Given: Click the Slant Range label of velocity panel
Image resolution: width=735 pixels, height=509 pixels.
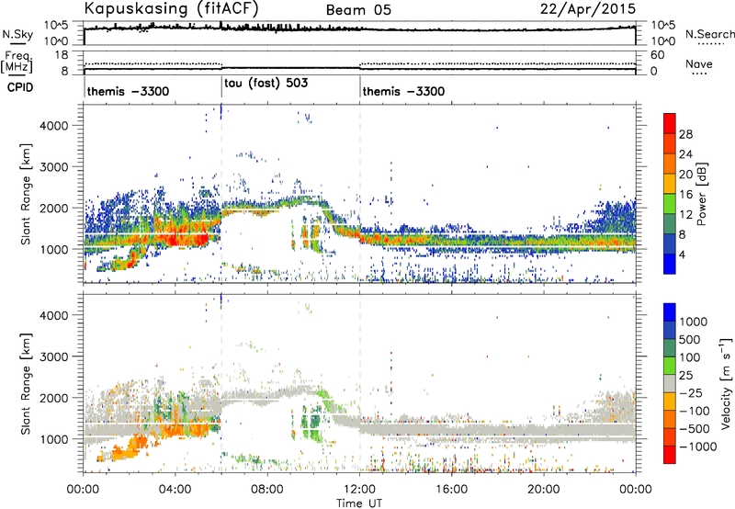Looking at the screenshot, I should 26,383.
